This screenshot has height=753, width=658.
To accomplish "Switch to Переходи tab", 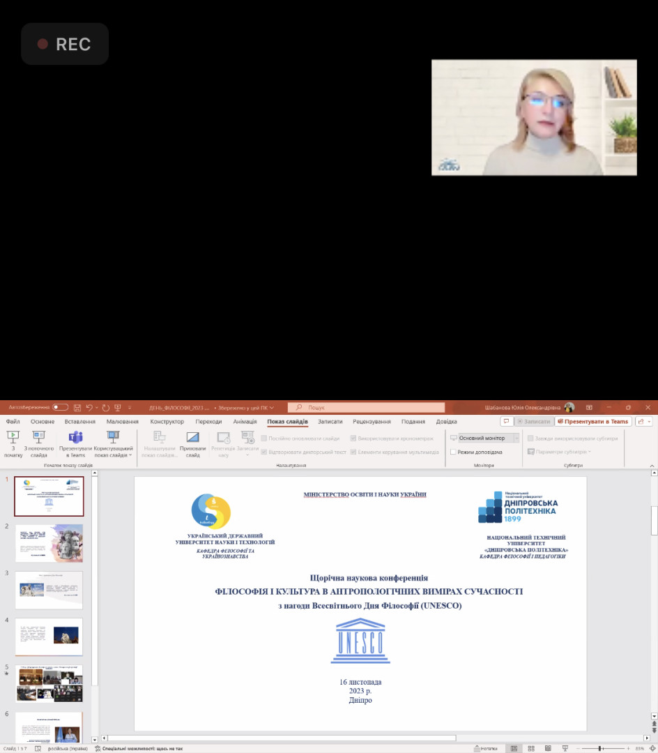I will click(x=208, y=421).
